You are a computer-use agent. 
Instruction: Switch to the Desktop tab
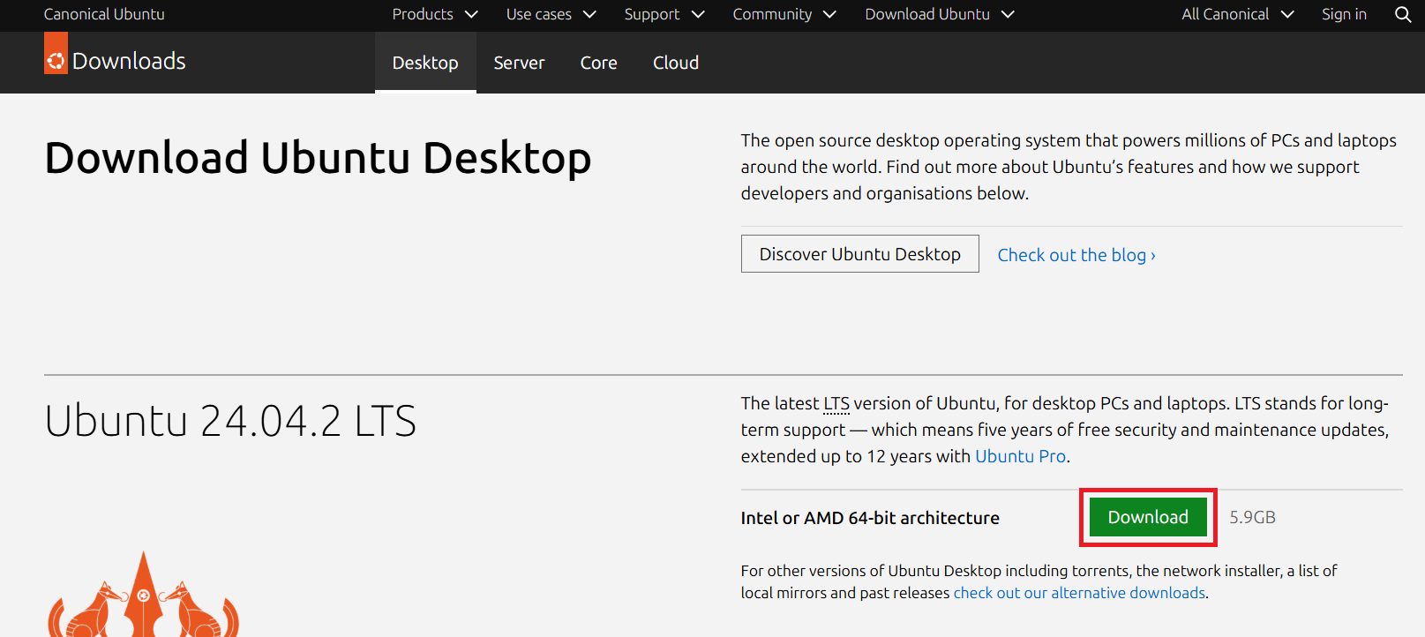pos(425,63)
